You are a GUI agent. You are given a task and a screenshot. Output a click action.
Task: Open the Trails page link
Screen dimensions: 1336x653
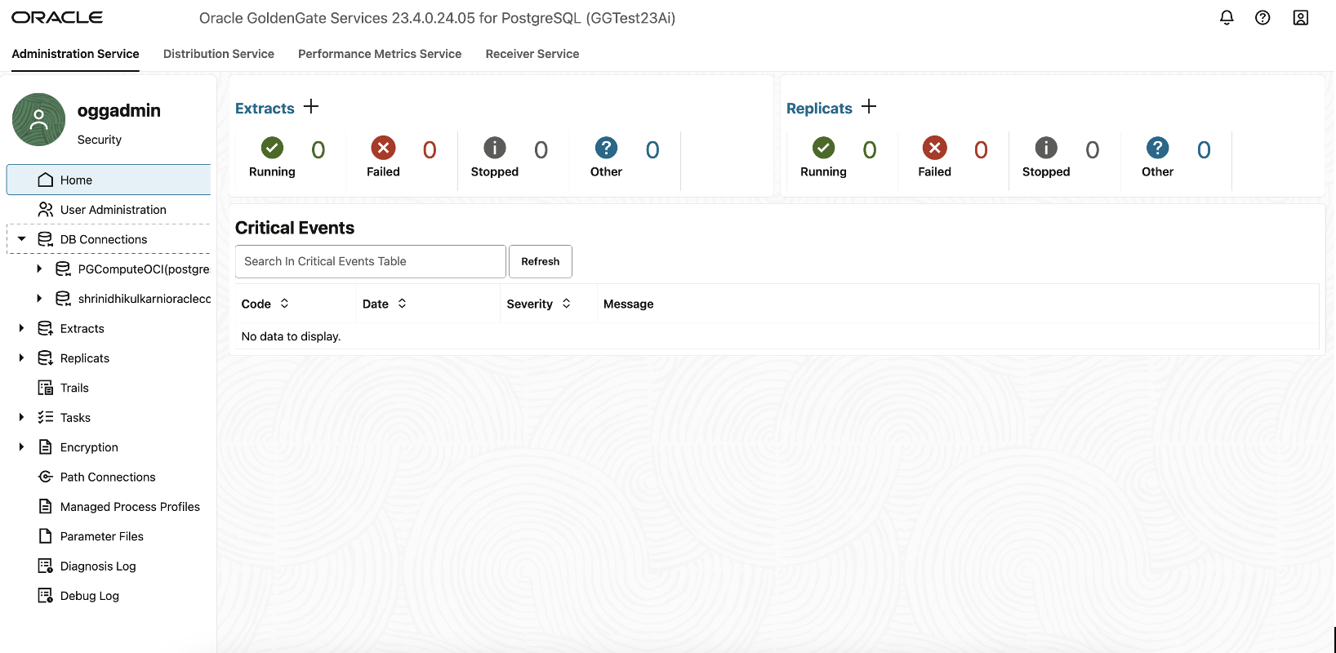74,388
